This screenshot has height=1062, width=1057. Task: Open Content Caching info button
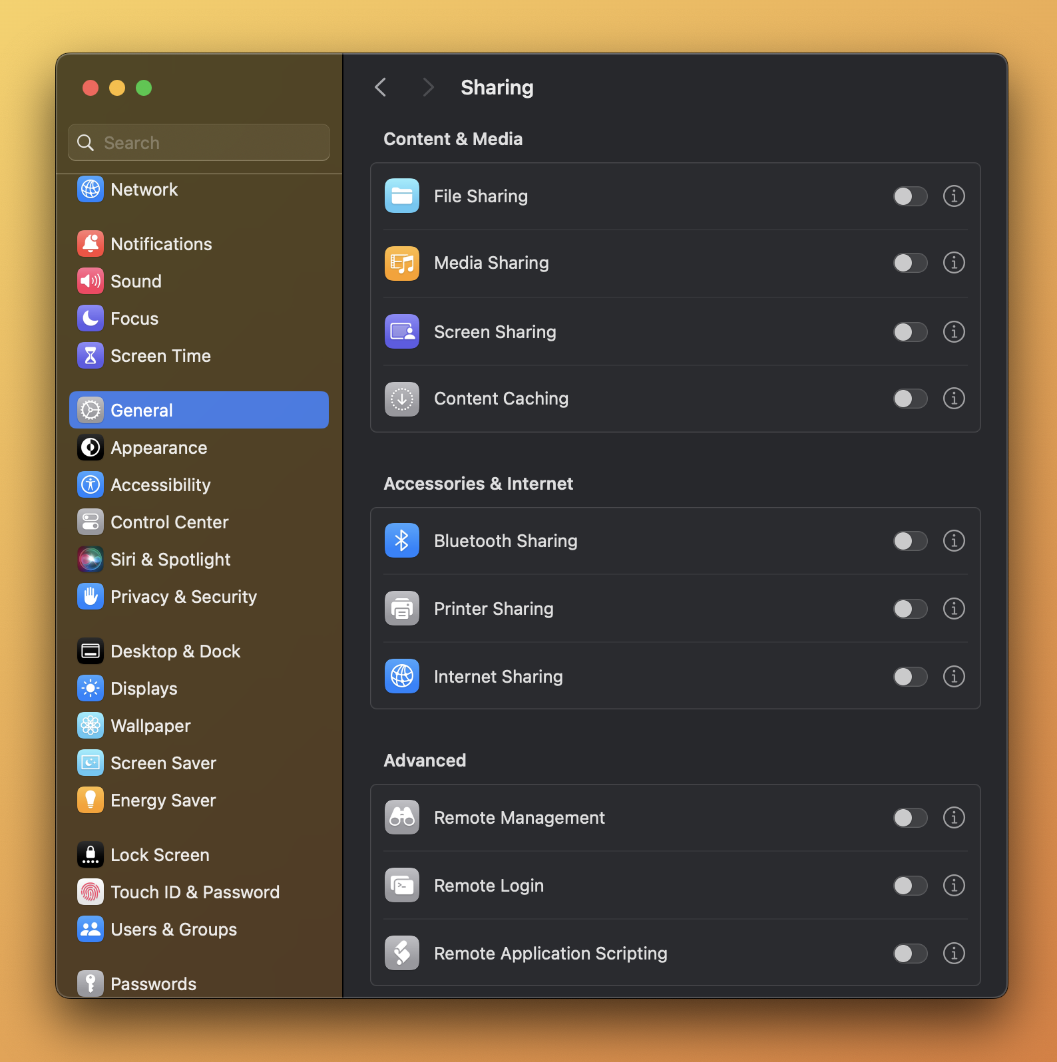tap(954, 399)
